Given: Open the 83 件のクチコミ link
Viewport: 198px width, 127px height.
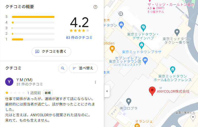Looking at the screenshot, I should (x=79, y=38).
